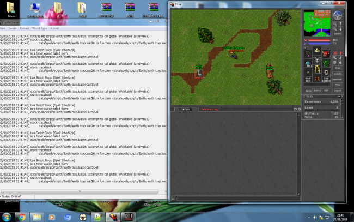Move minimap one floor up
The image size is (354, 222).
tap(340, 23)
